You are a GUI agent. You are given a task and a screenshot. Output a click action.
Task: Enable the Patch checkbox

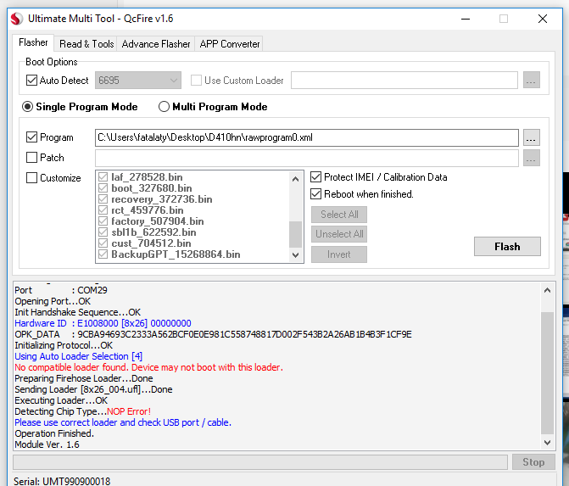click(31, 158)
